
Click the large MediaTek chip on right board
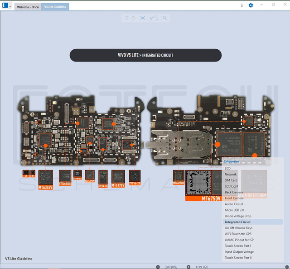230,144
